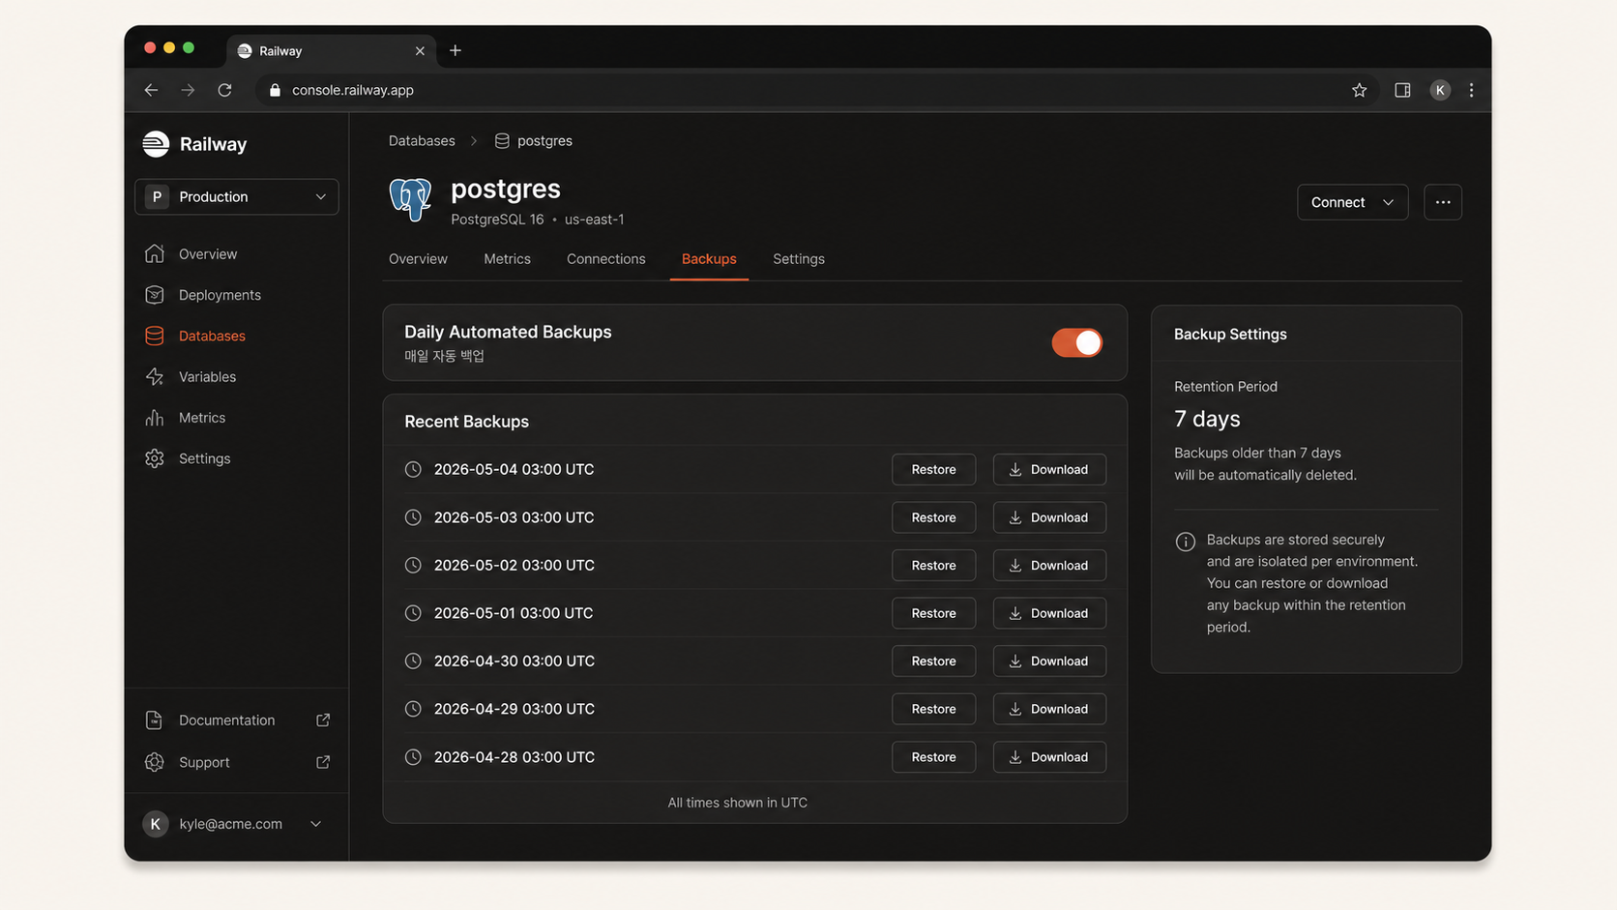Click the clock icon for 2026-04-30 backup
Image resolution: width=1617 pixels, height=910 pixels.
coord(413,661)
